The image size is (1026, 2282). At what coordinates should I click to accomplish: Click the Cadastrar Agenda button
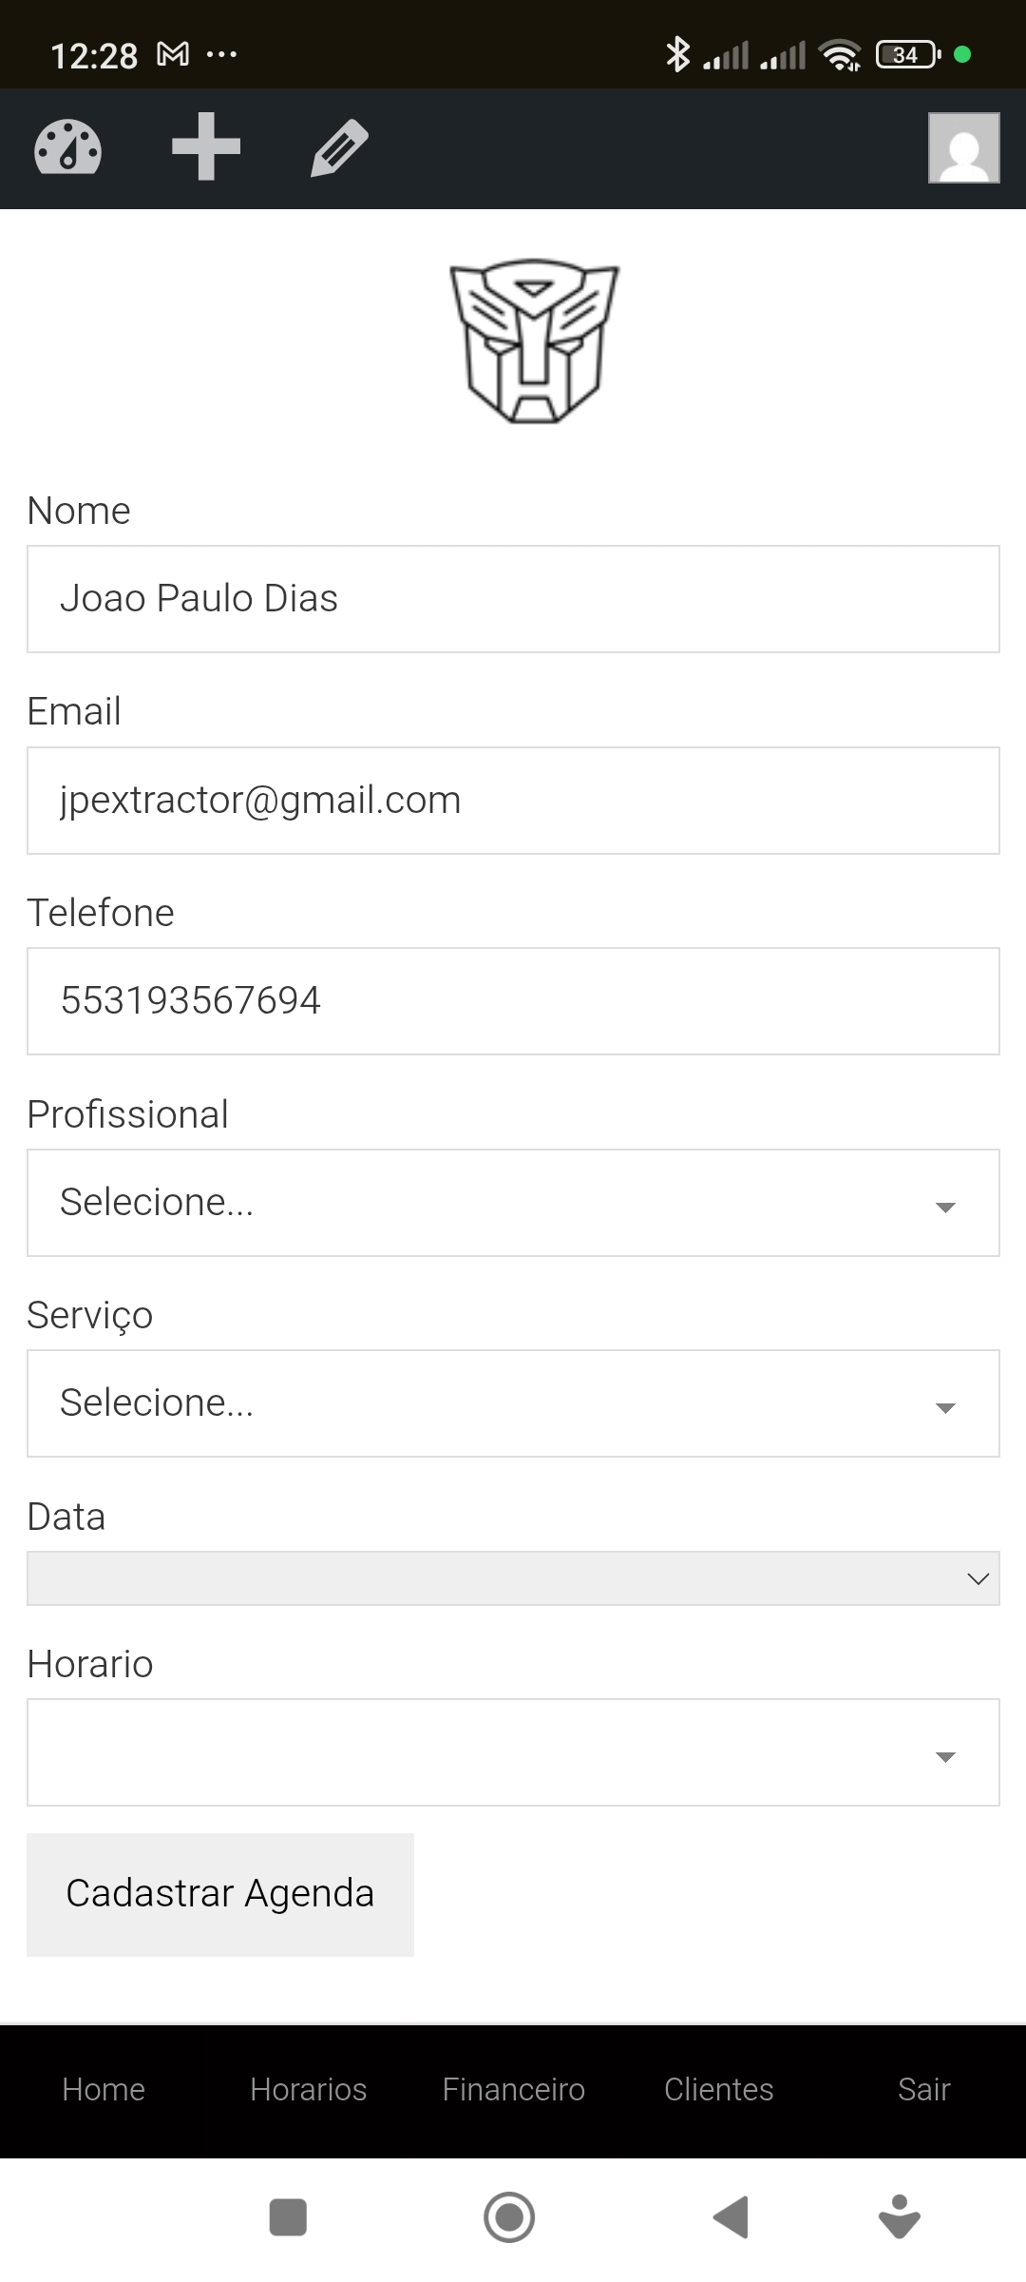220,1894
